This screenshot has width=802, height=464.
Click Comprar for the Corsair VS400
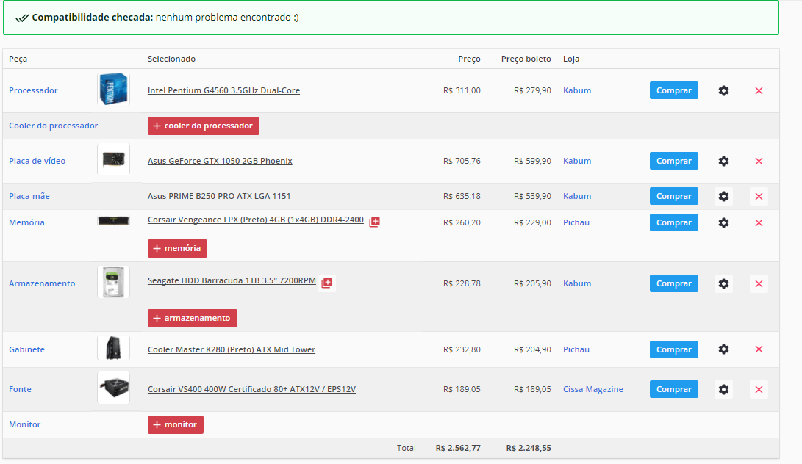673,389
